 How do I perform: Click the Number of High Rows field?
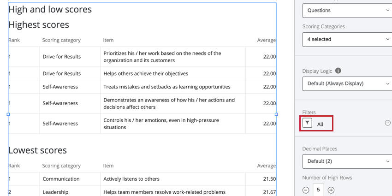(x=318, y=190)
